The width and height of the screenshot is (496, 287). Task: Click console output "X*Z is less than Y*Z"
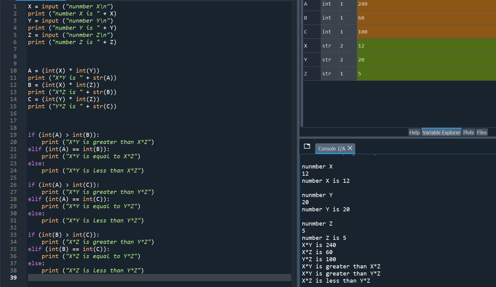coord(336,281)
